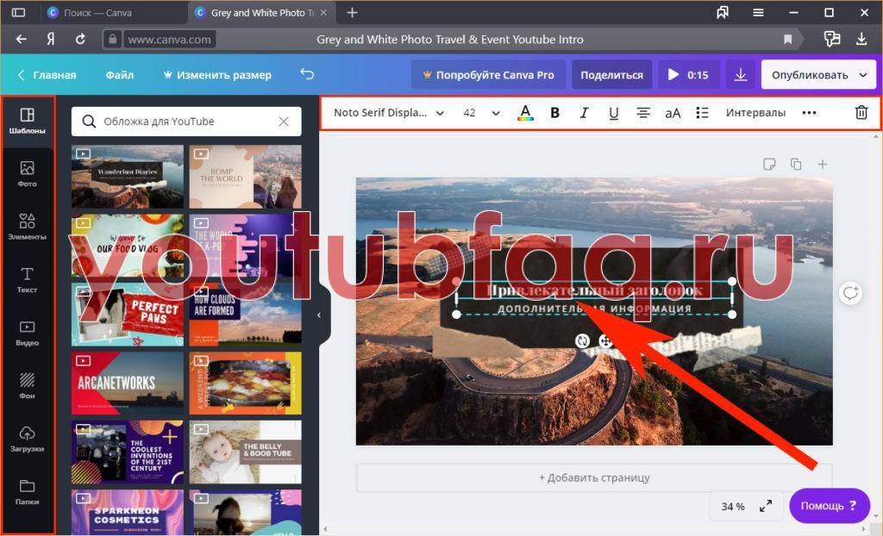Open the text color picker
Image resolution: width=883 pixels, height=536 pixels.
(x=524, y=113)
